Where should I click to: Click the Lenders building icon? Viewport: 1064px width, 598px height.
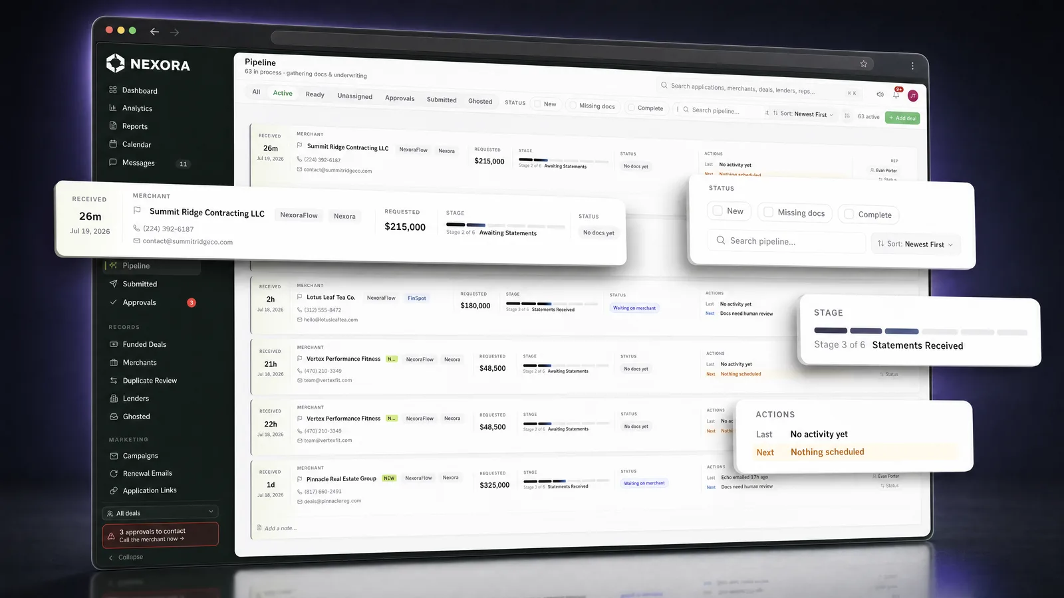click(x=114, y=398)
